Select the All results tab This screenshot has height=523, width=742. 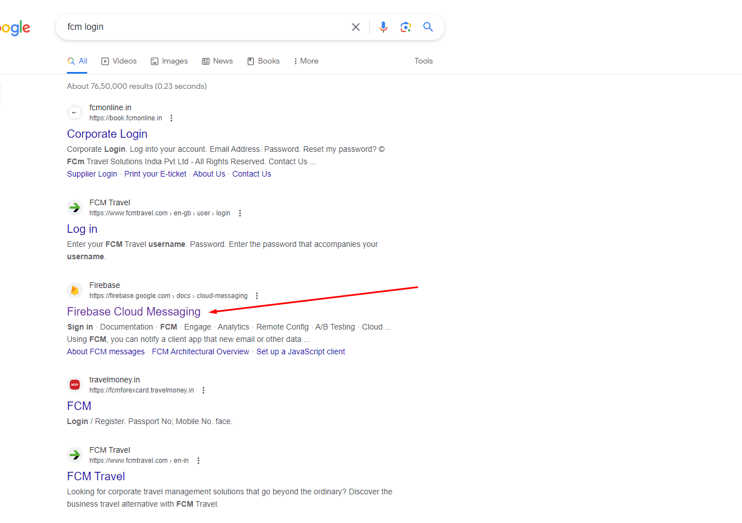77,61
